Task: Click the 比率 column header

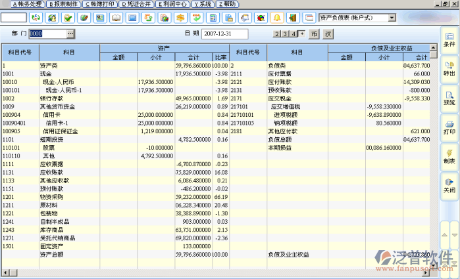Action: click(x=220, y=57)
